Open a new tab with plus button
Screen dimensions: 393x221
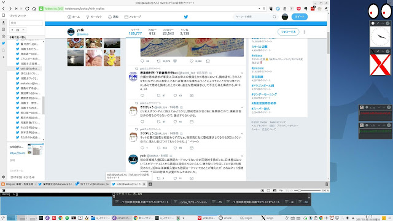(150, 184)
